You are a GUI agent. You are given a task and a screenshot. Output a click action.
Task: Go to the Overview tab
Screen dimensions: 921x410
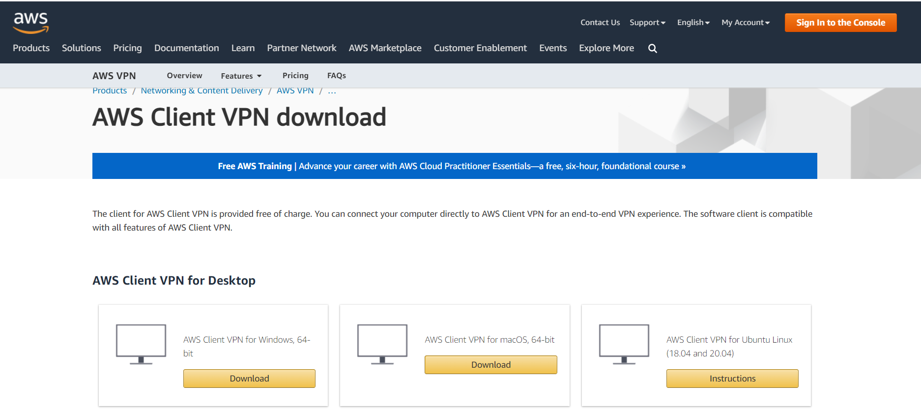tap(184, 76)
